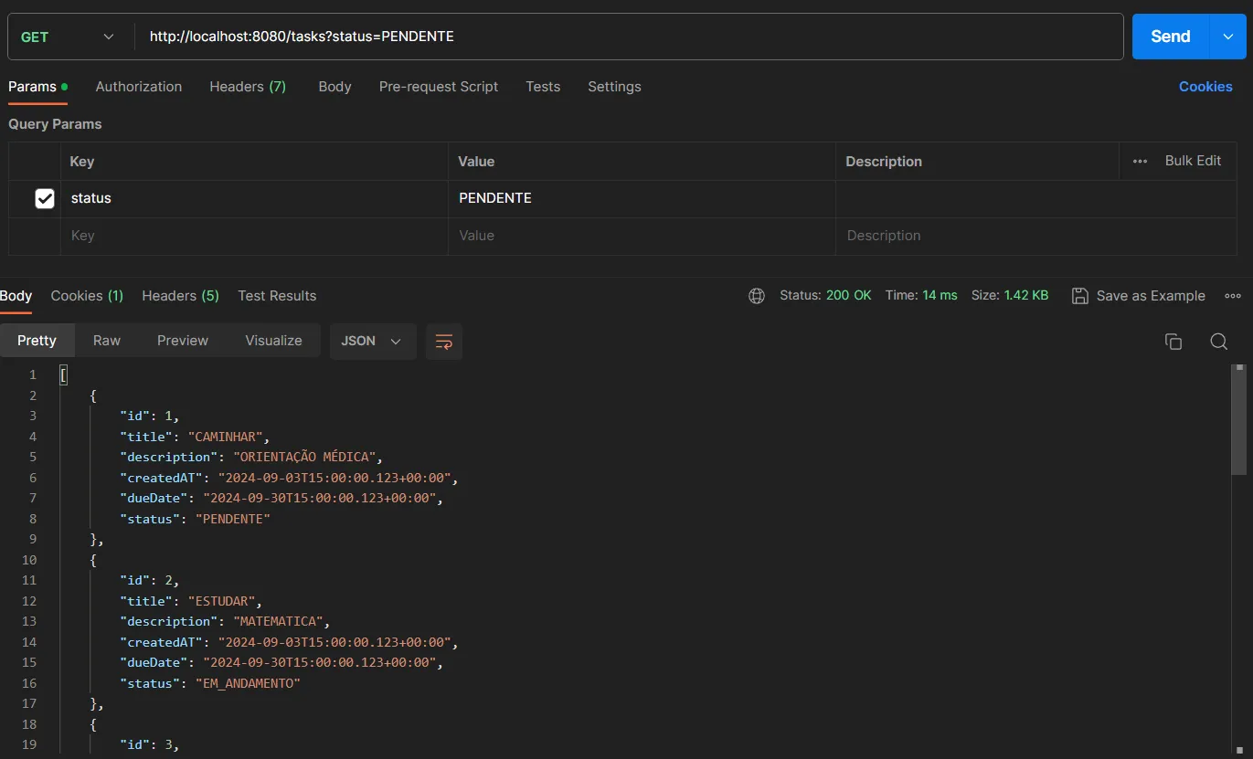Open the response Headers (5) tab
Screen dimensions: 1253x759
point(180,296)
